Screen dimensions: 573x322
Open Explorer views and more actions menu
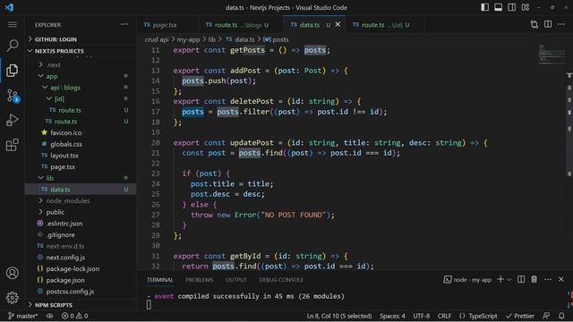coord(124,24)
